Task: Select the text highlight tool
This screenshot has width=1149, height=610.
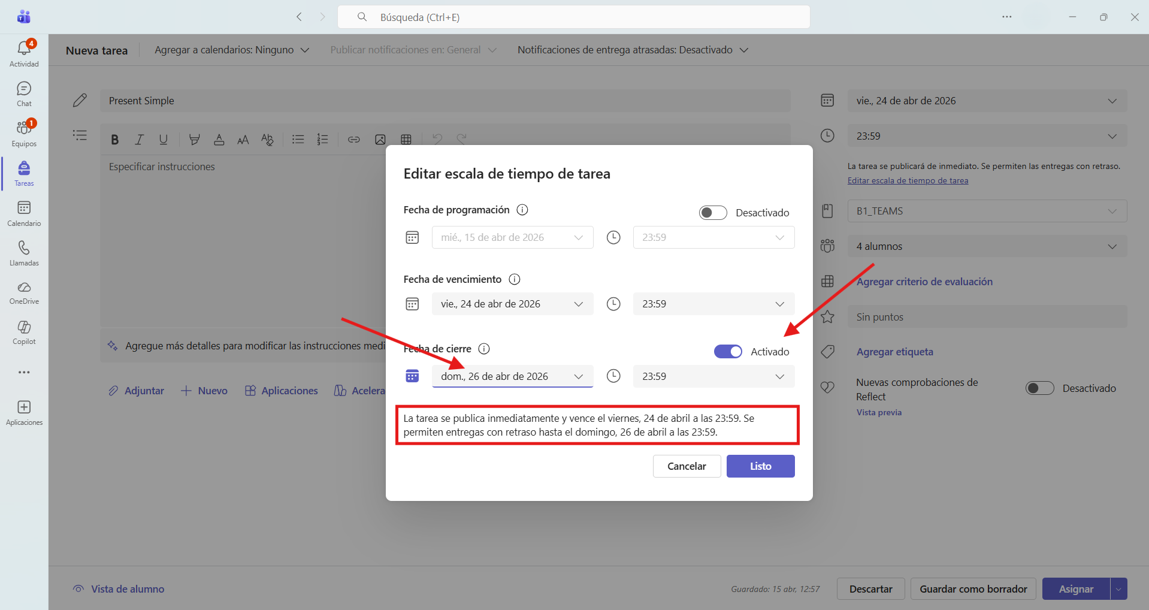Action: point(194,140)
